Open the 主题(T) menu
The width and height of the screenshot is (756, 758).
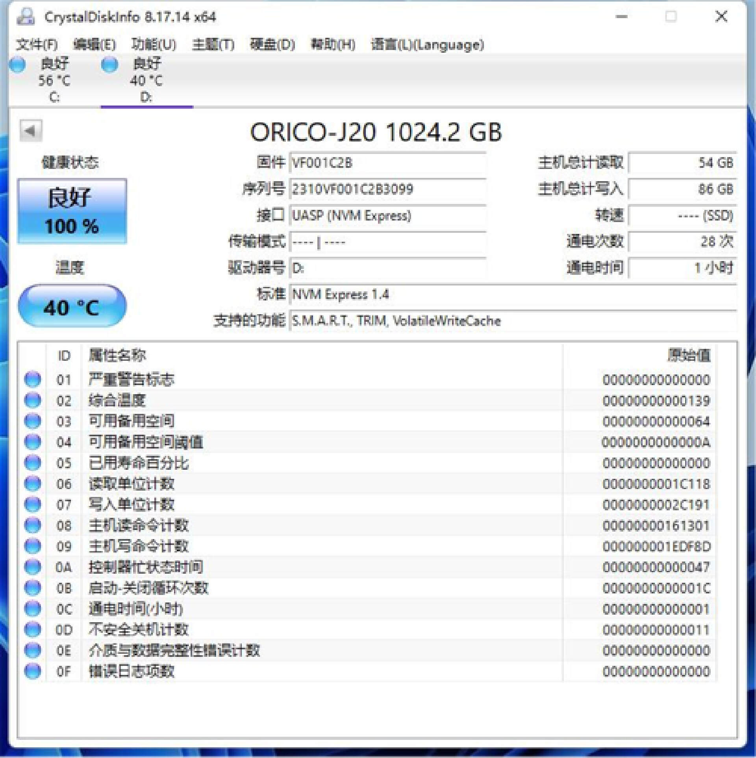coord(213,44)
